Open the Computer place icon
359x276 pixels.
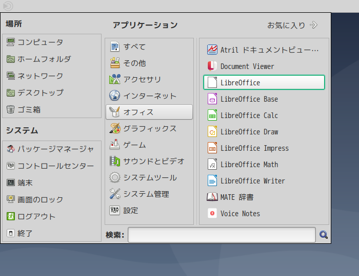(11, 42)
